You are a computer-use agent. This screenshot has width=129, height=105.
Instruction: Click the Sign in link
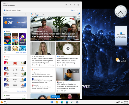point(73,10)
